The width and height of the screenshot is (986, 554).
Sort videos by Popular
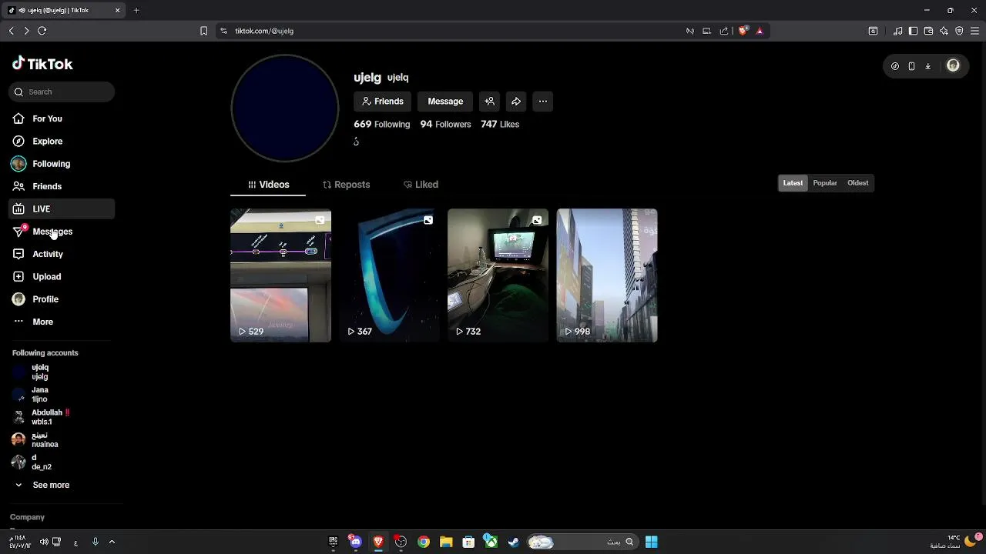(825, 183)
